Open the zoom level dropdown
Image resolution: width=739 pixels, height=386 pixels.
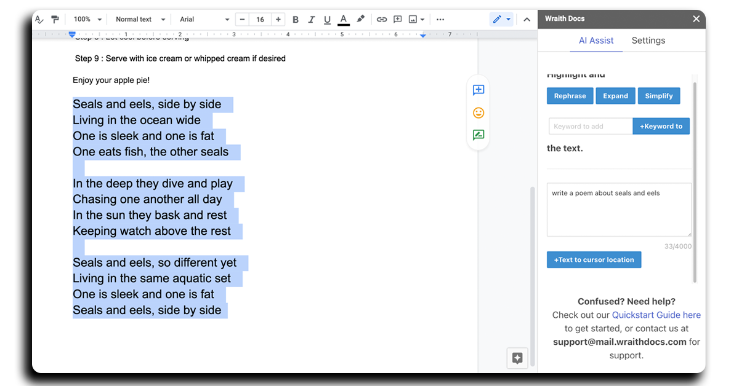click(87, 20)
